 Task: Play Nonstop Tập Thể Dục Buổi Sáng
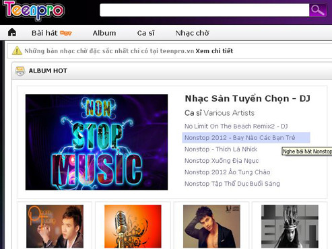(232, 184)
